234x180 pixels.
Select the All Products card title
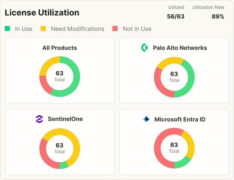tap(60, 48)
